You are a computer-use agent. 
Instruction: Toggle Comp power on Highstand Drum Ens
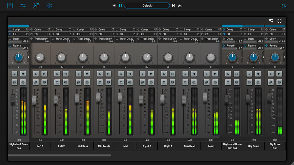[x=10, y=30]
